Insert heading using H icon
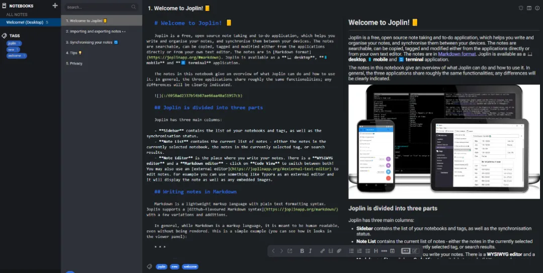Viewport: 543px width, 273px height. click(x=376, y=251)
